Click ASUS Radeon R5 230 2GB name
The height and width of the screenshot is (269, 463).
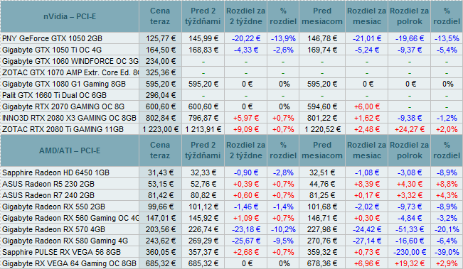coord(48,184)
